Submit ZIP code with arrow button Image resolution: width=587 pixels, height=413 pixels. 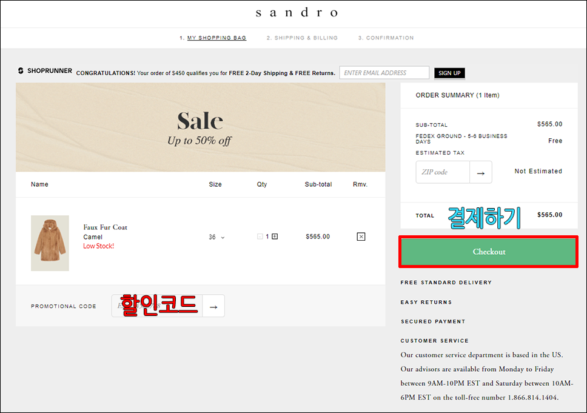tap(481, 173)
